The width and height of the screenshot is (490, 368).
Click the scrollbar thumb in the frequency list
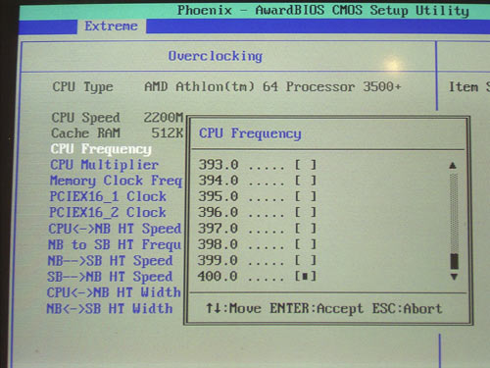[x=454, y=261]
